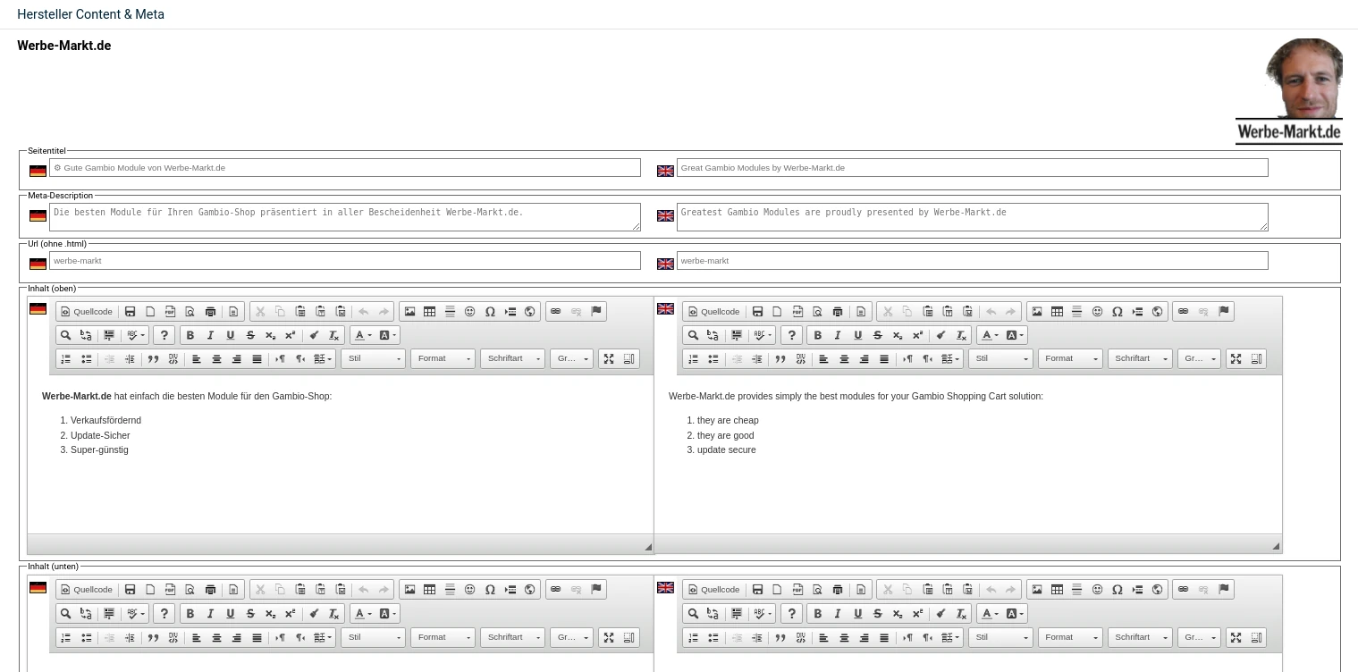Click Quellcode button in English Inhalt (unten) editor
The width and height of the screenshot is (1358, 672).
[713, 590]
